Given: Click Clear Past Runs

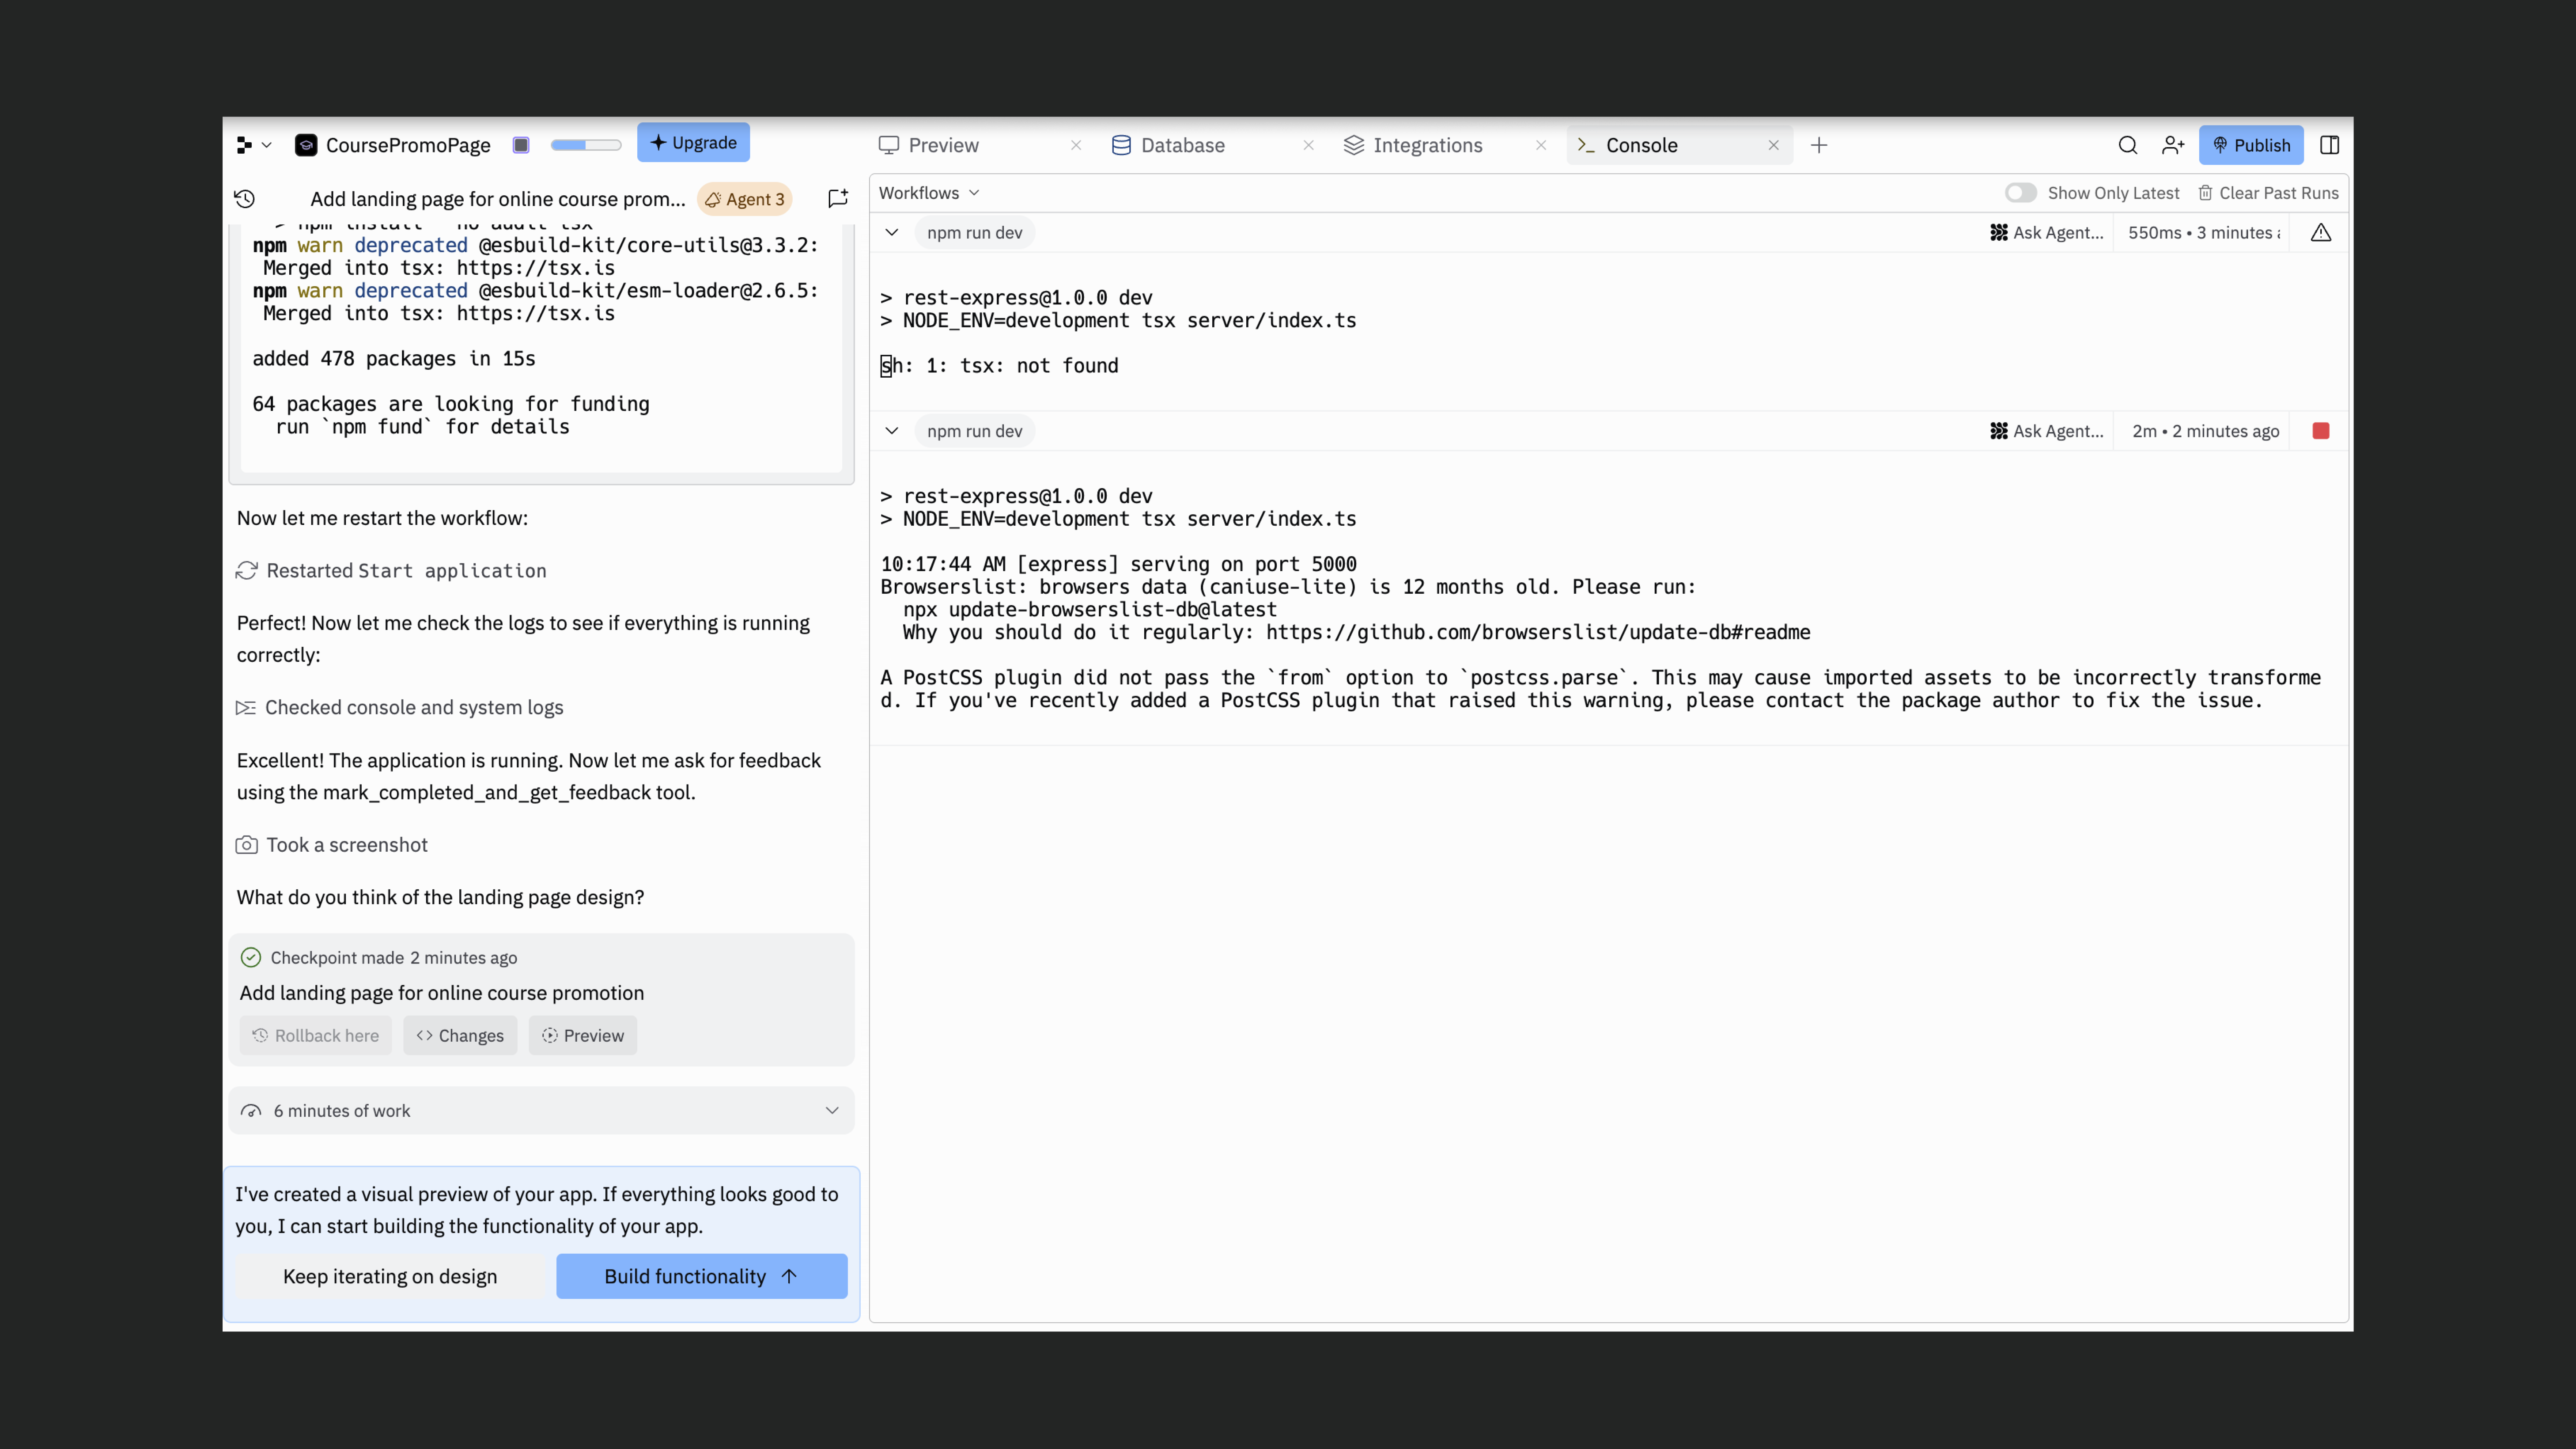Looking at the screenshot, I should click(2268, 193).
